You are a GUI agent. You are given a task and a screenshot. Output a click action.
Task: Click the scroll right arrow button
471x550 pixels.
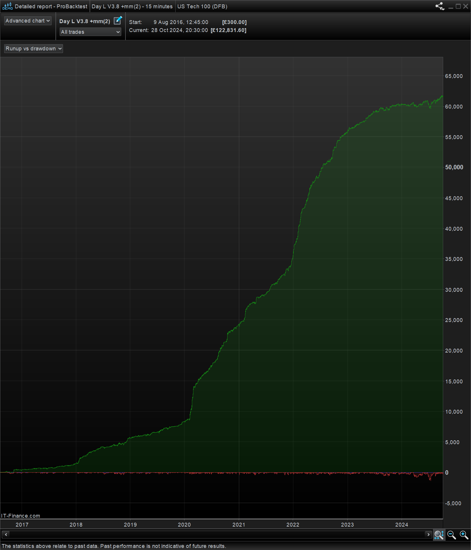point(428,535)
